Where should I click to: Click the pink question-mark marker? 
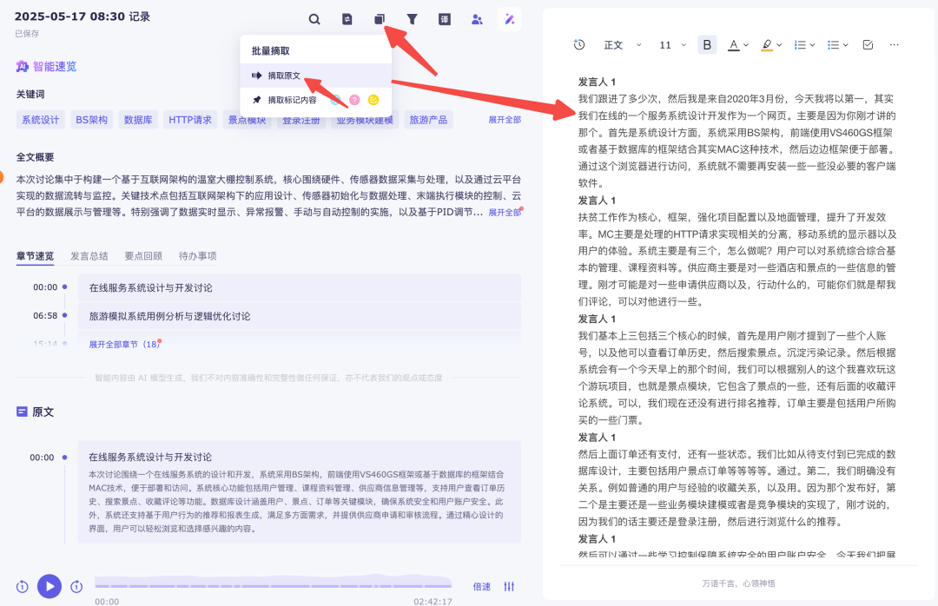coord(354,100)
